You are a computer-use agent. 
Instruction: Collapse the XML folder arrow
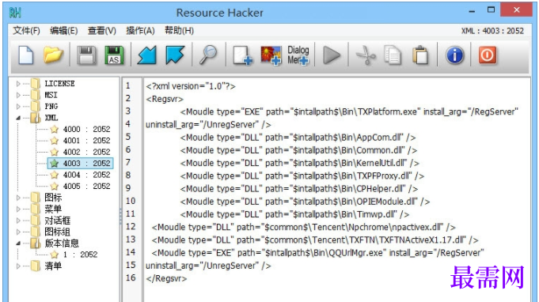(x=18, y=118)
